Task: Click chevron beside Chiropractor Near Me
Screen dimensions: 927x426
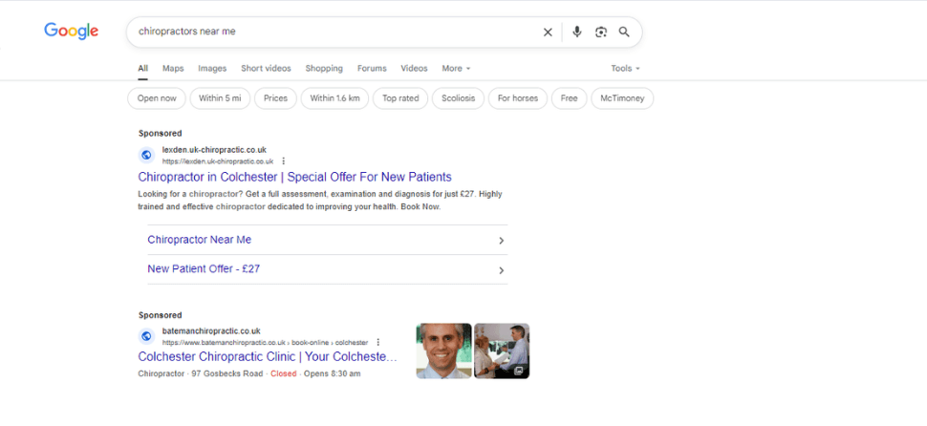Action: click(x=501, y=241)
